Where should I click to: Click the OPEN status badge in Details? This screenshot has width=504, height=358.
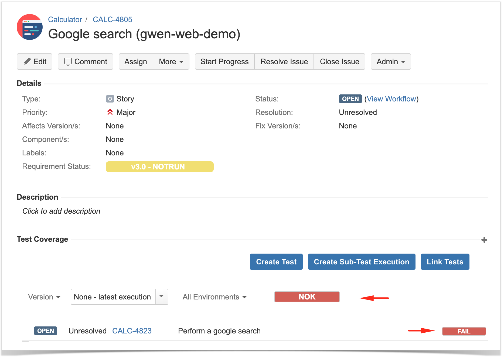tap(350, 99)
